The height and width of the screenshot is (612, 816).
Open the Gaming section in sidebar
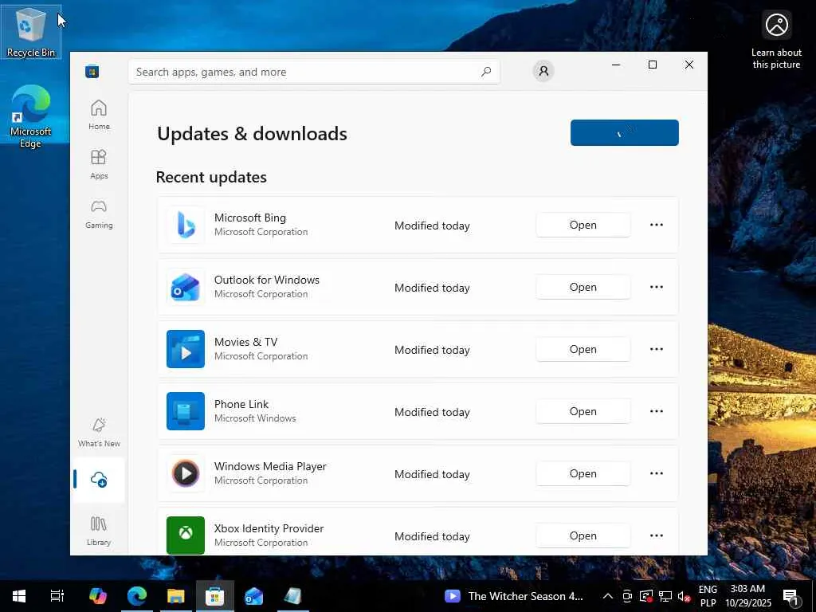(x=99, y=214)
